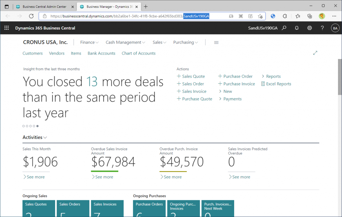Click the QR code grid icon in address bar
342x217 pixels.
click(241, 16)
